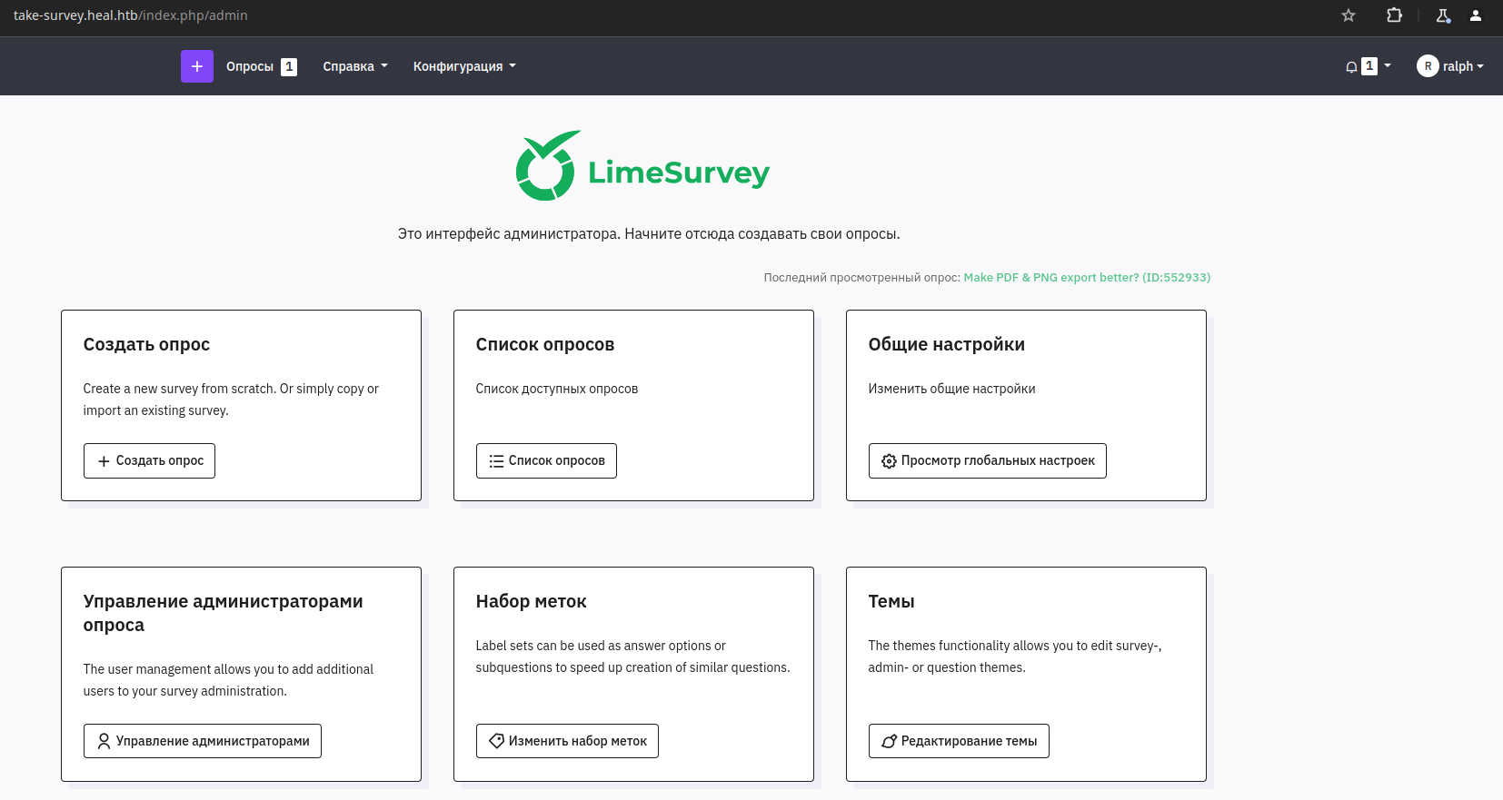
Task: Click the purple plus create button
Action: (x=197, y=66)
